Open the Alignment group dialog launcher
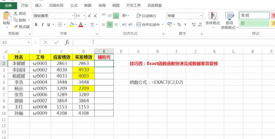 (x=164, y=34)
